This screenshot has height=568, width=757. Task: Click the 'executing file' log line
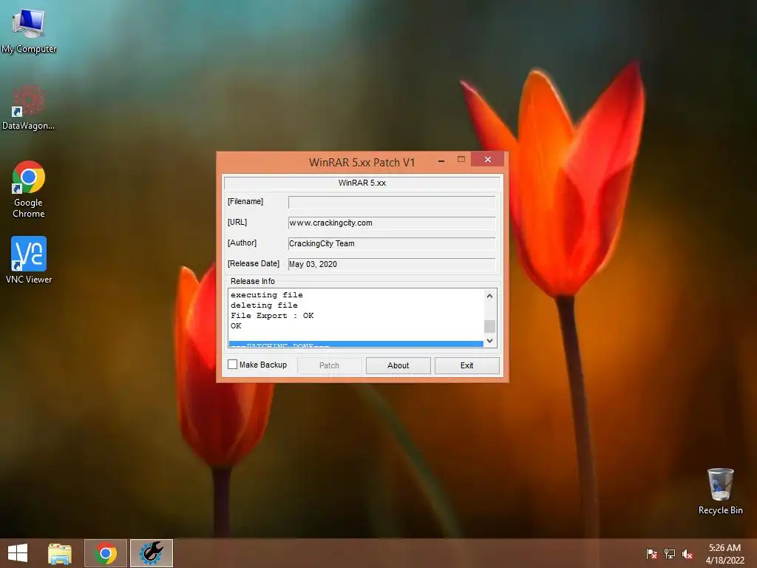pos(266,294)
